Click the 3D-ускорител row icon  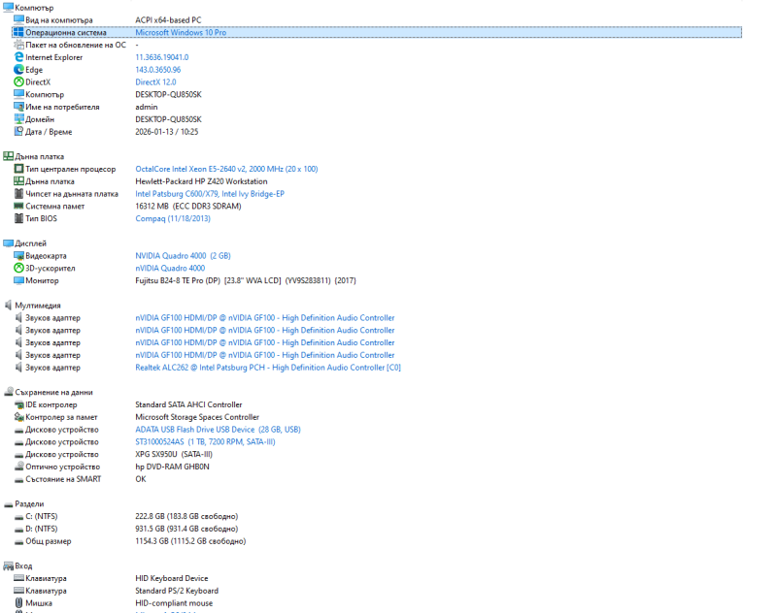(18, 268)
